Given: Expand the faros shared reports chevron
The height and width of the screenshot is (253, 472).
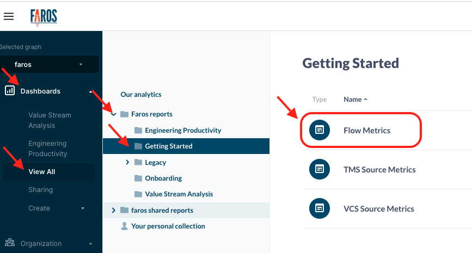Looking at the screenshot, I should click(x=113, y=210).
